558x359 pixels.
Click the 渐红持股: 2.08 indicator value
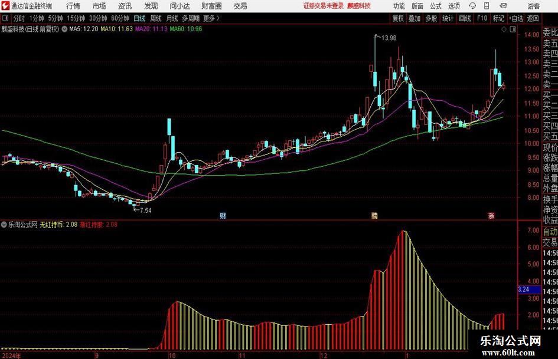99,225
